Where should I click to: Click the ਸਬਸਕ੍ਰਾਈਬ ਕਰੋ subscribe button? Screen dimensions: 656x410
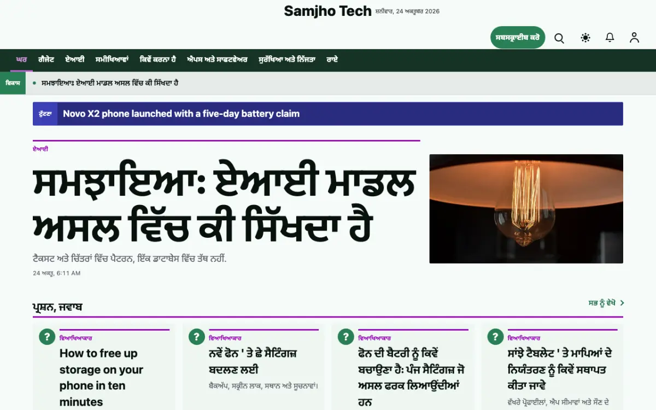coord(518,38)
